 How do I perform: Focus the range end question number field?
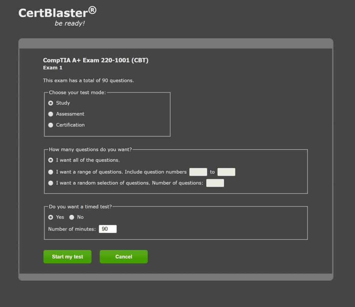226,172
